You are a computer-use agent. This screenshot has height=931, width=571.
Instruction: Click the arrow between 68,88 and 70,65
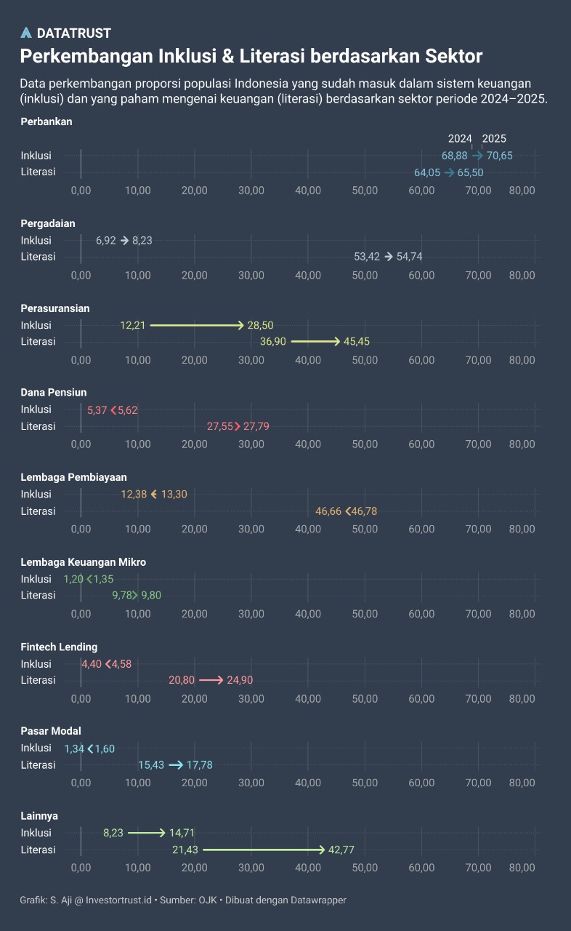click(477, 156)
